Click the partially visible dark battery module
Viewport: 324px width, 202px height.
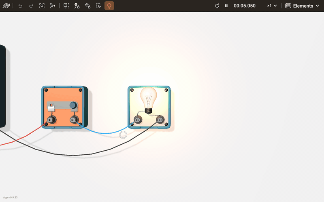pyautogui.click(x=2, y=86)
